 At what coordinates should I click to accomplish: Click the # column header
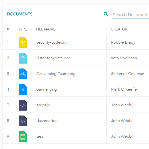tap(8, 29)
